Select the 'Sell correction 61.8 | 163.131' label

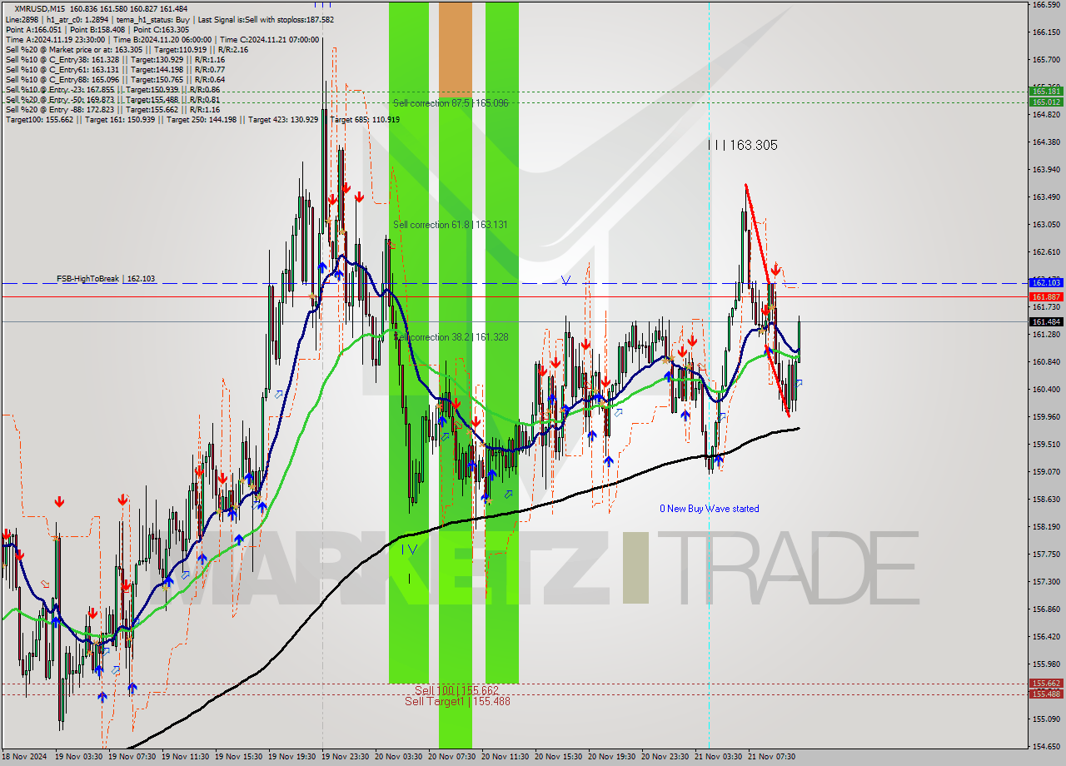click(451, 225)
